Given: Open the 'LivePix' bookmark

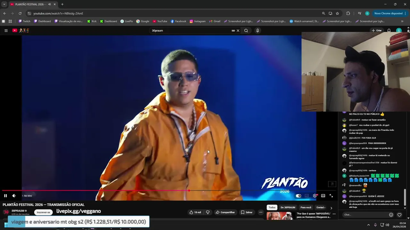Looking at the screenshot, I should tap(127, 21).
